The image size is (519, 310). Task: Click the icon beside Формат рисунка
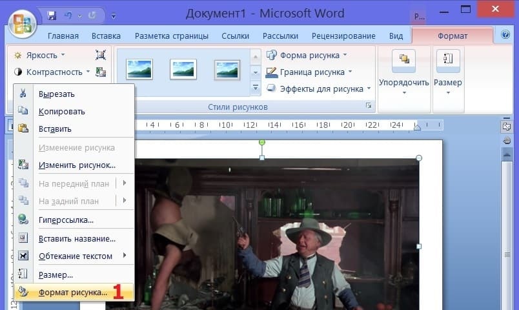(x=23, y=291)
